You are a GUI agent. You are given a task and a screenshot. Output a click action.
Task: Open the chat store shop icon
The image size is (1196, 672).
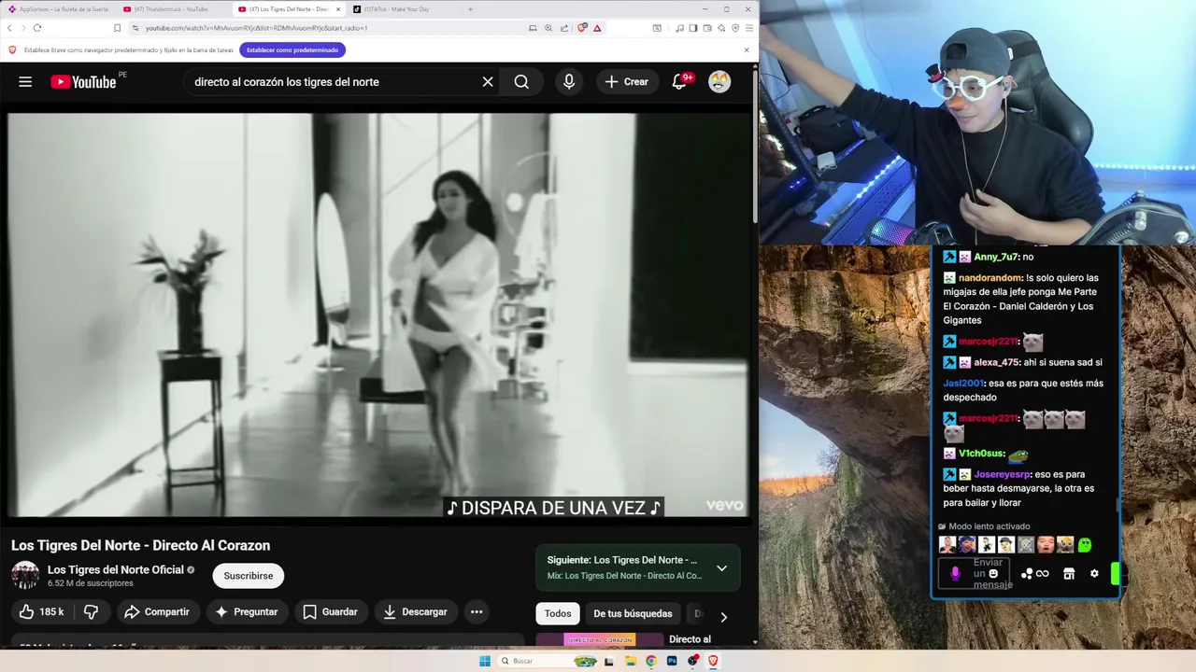(x=1069, y=574)
